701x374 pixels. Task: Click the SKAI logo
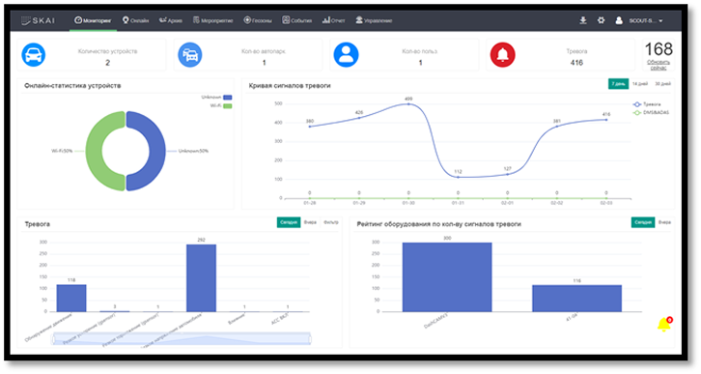(38, 20)
